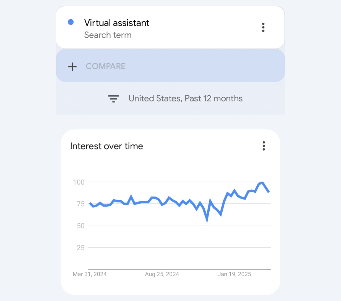Click the trend line at its 100 peak
Image resolution: width=341 pixels, height=301 pixels.
coord(261,182)
